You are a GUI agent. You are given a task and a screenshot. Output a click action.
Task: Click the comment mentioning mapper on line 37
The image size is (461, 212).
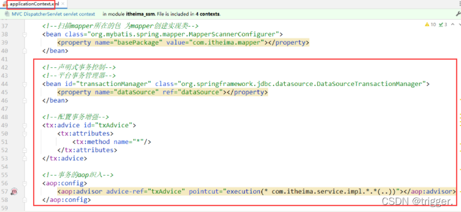click(121, 26)
